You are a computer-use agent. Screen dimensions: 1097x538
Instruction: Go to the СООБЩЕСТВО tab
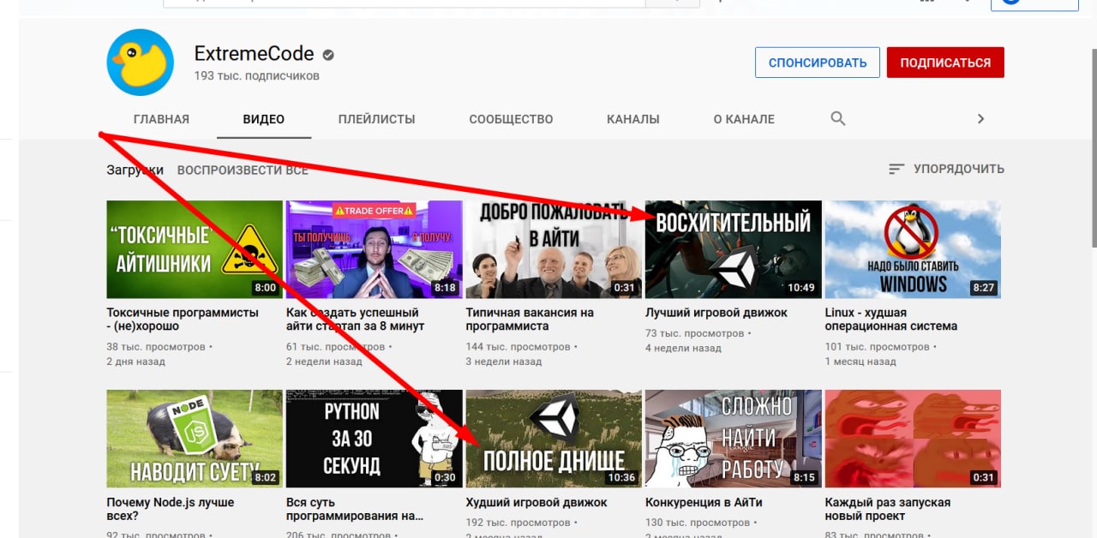[x=511, y=119]
